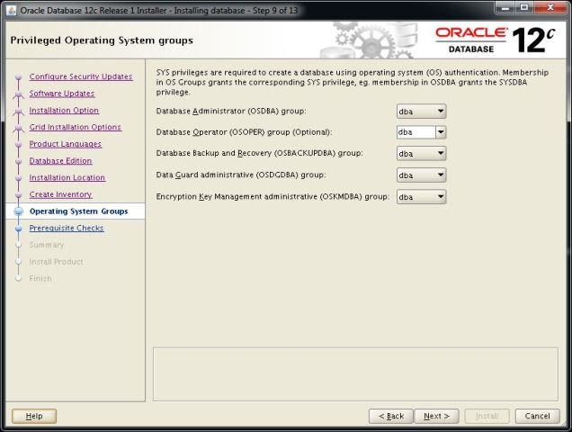The height and width of the screenshot is (432, 572).
Task: Go to Software Updates step
Action: point(62,94)
